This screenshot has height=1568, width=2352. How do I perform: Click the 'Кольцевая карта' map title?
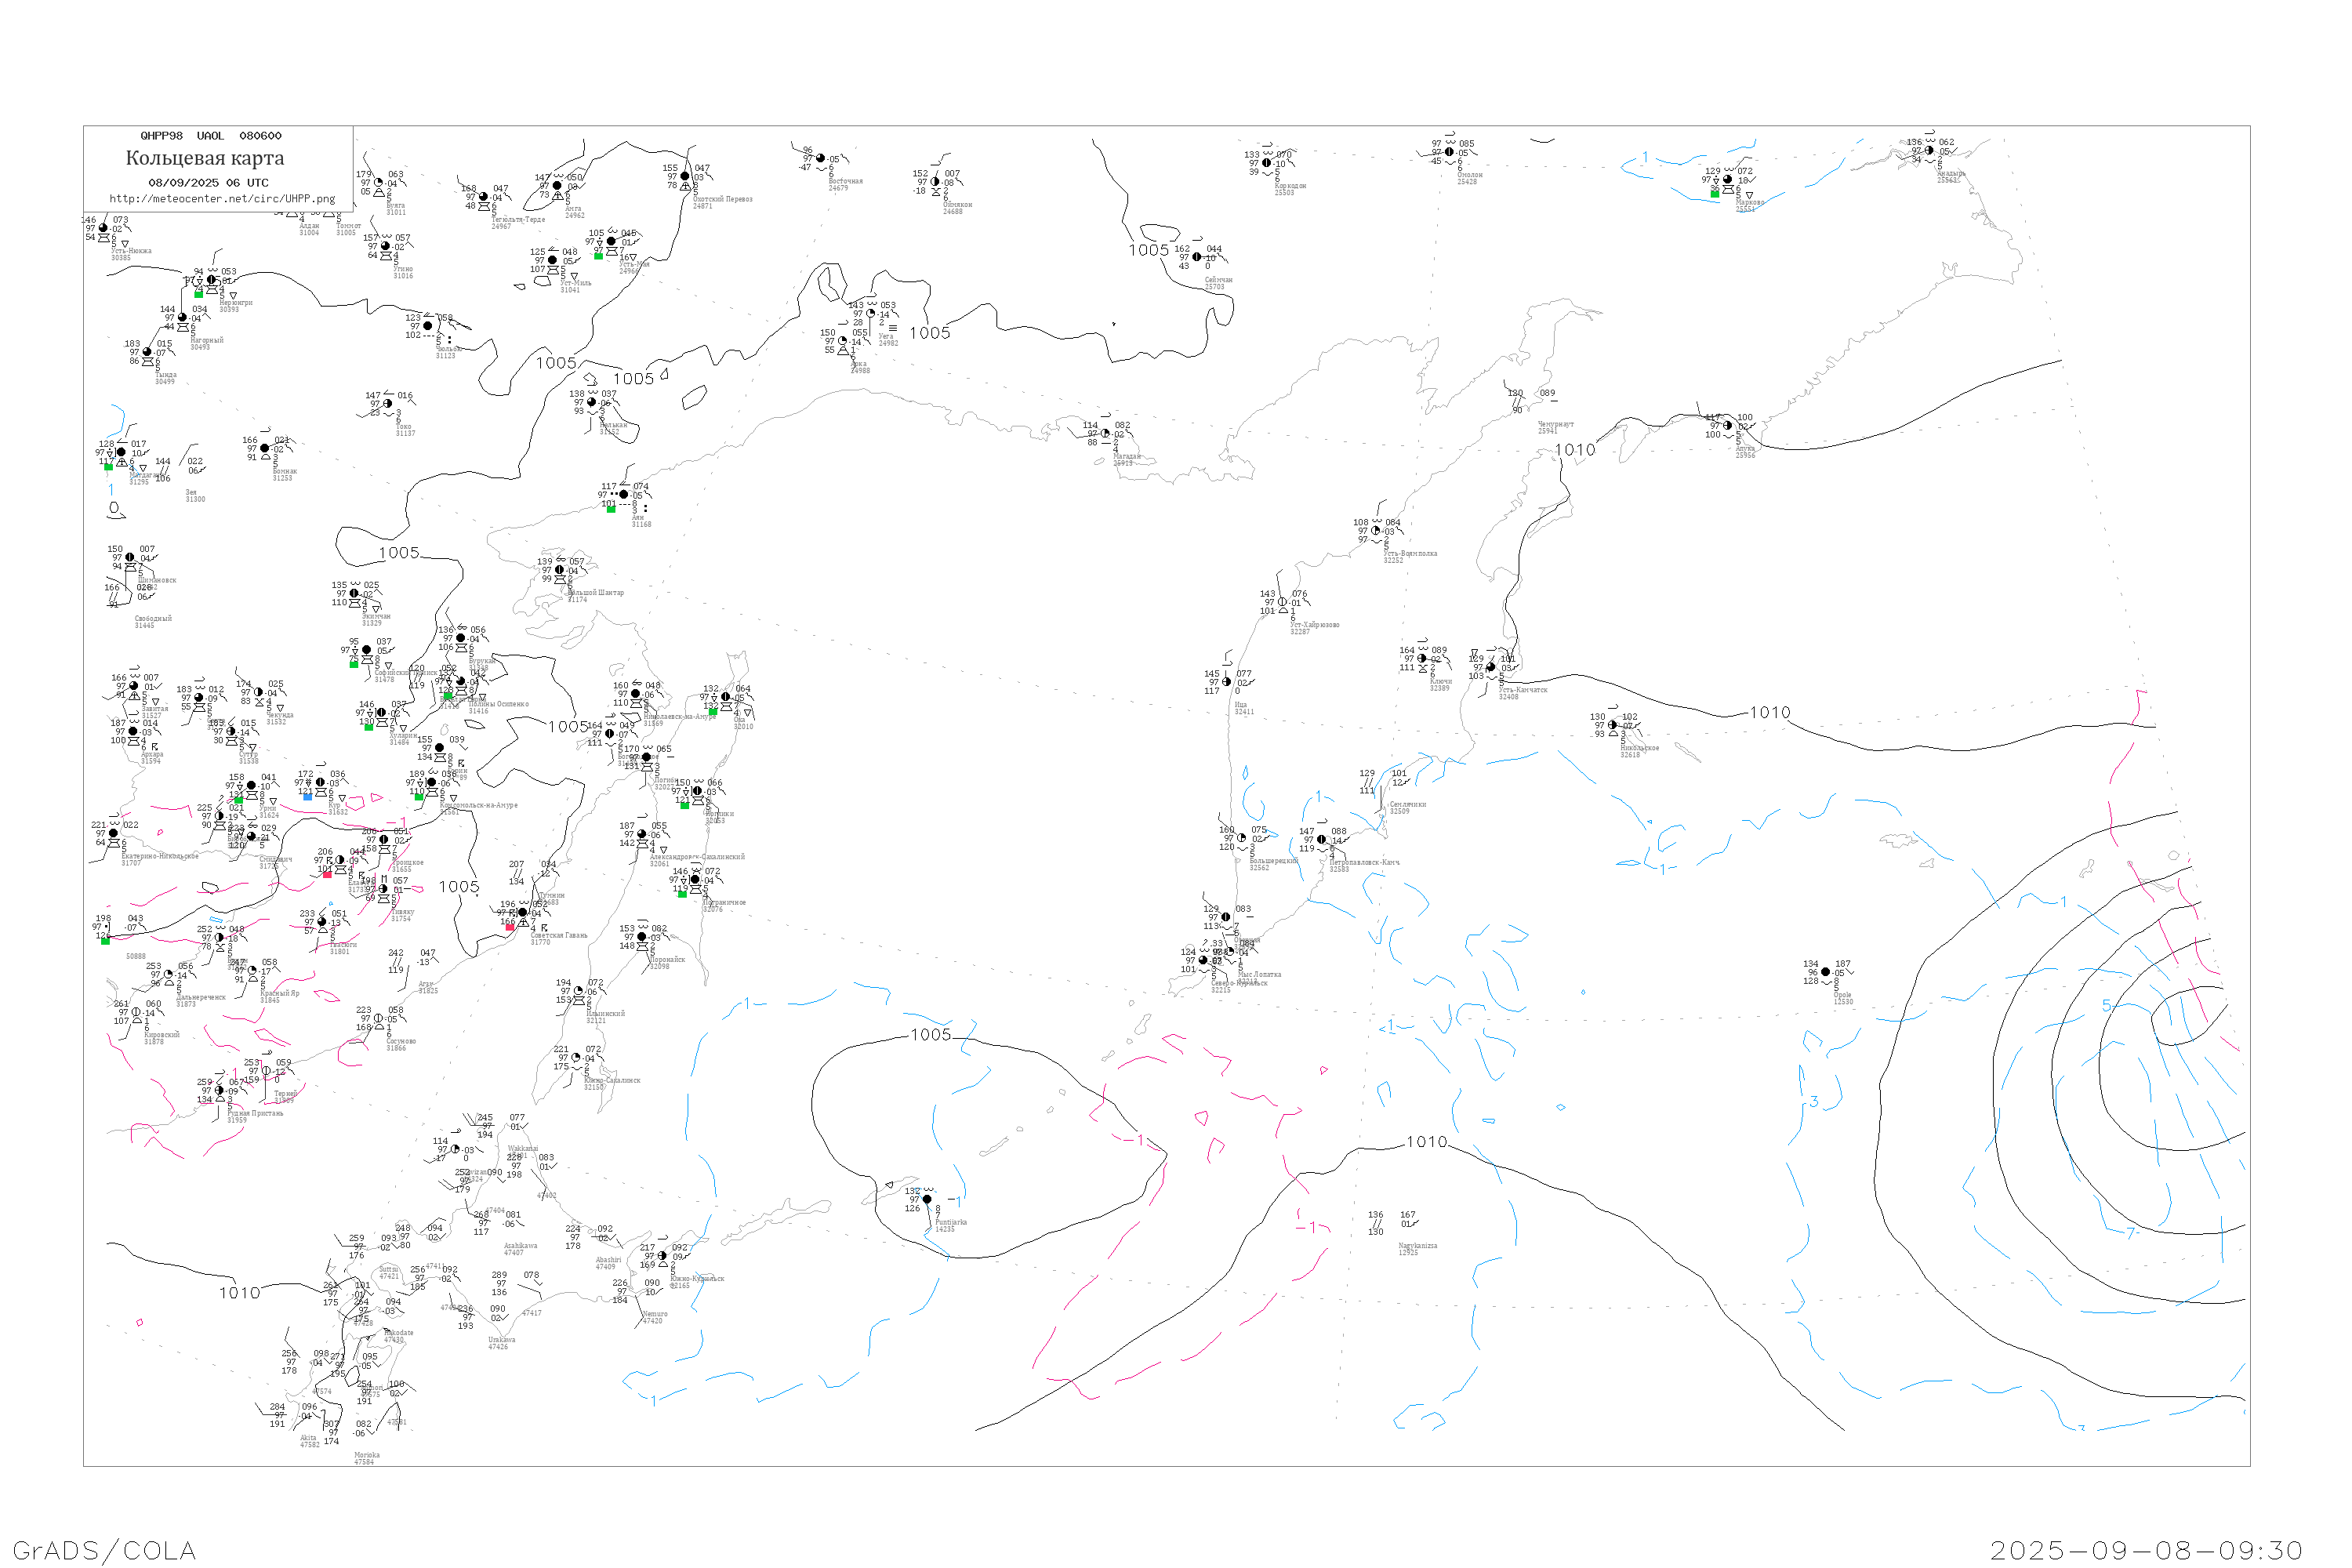[205, 158]
